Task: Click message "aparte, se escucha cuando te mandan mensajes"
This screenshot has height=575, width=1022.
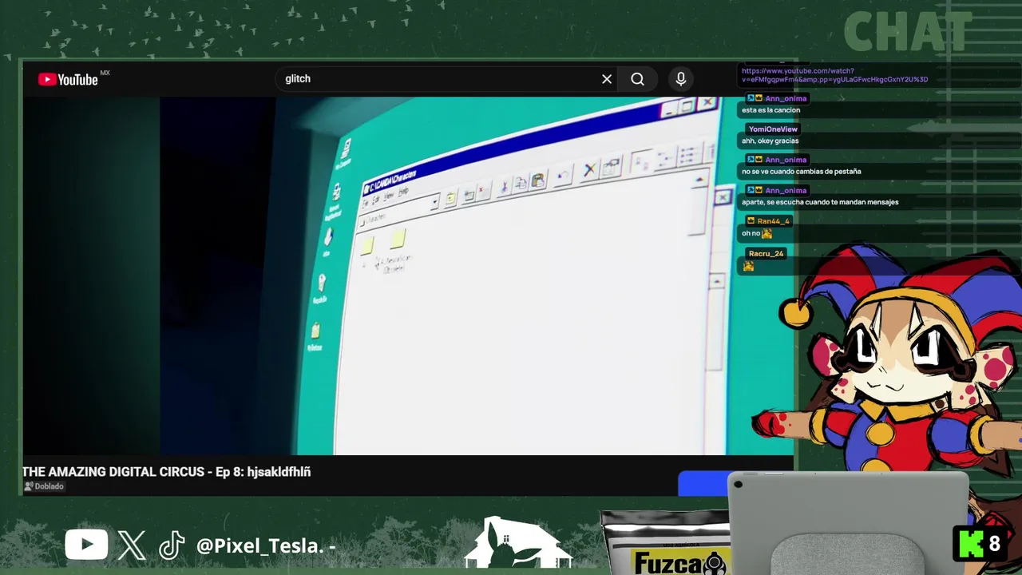Action: coord(820,202)
